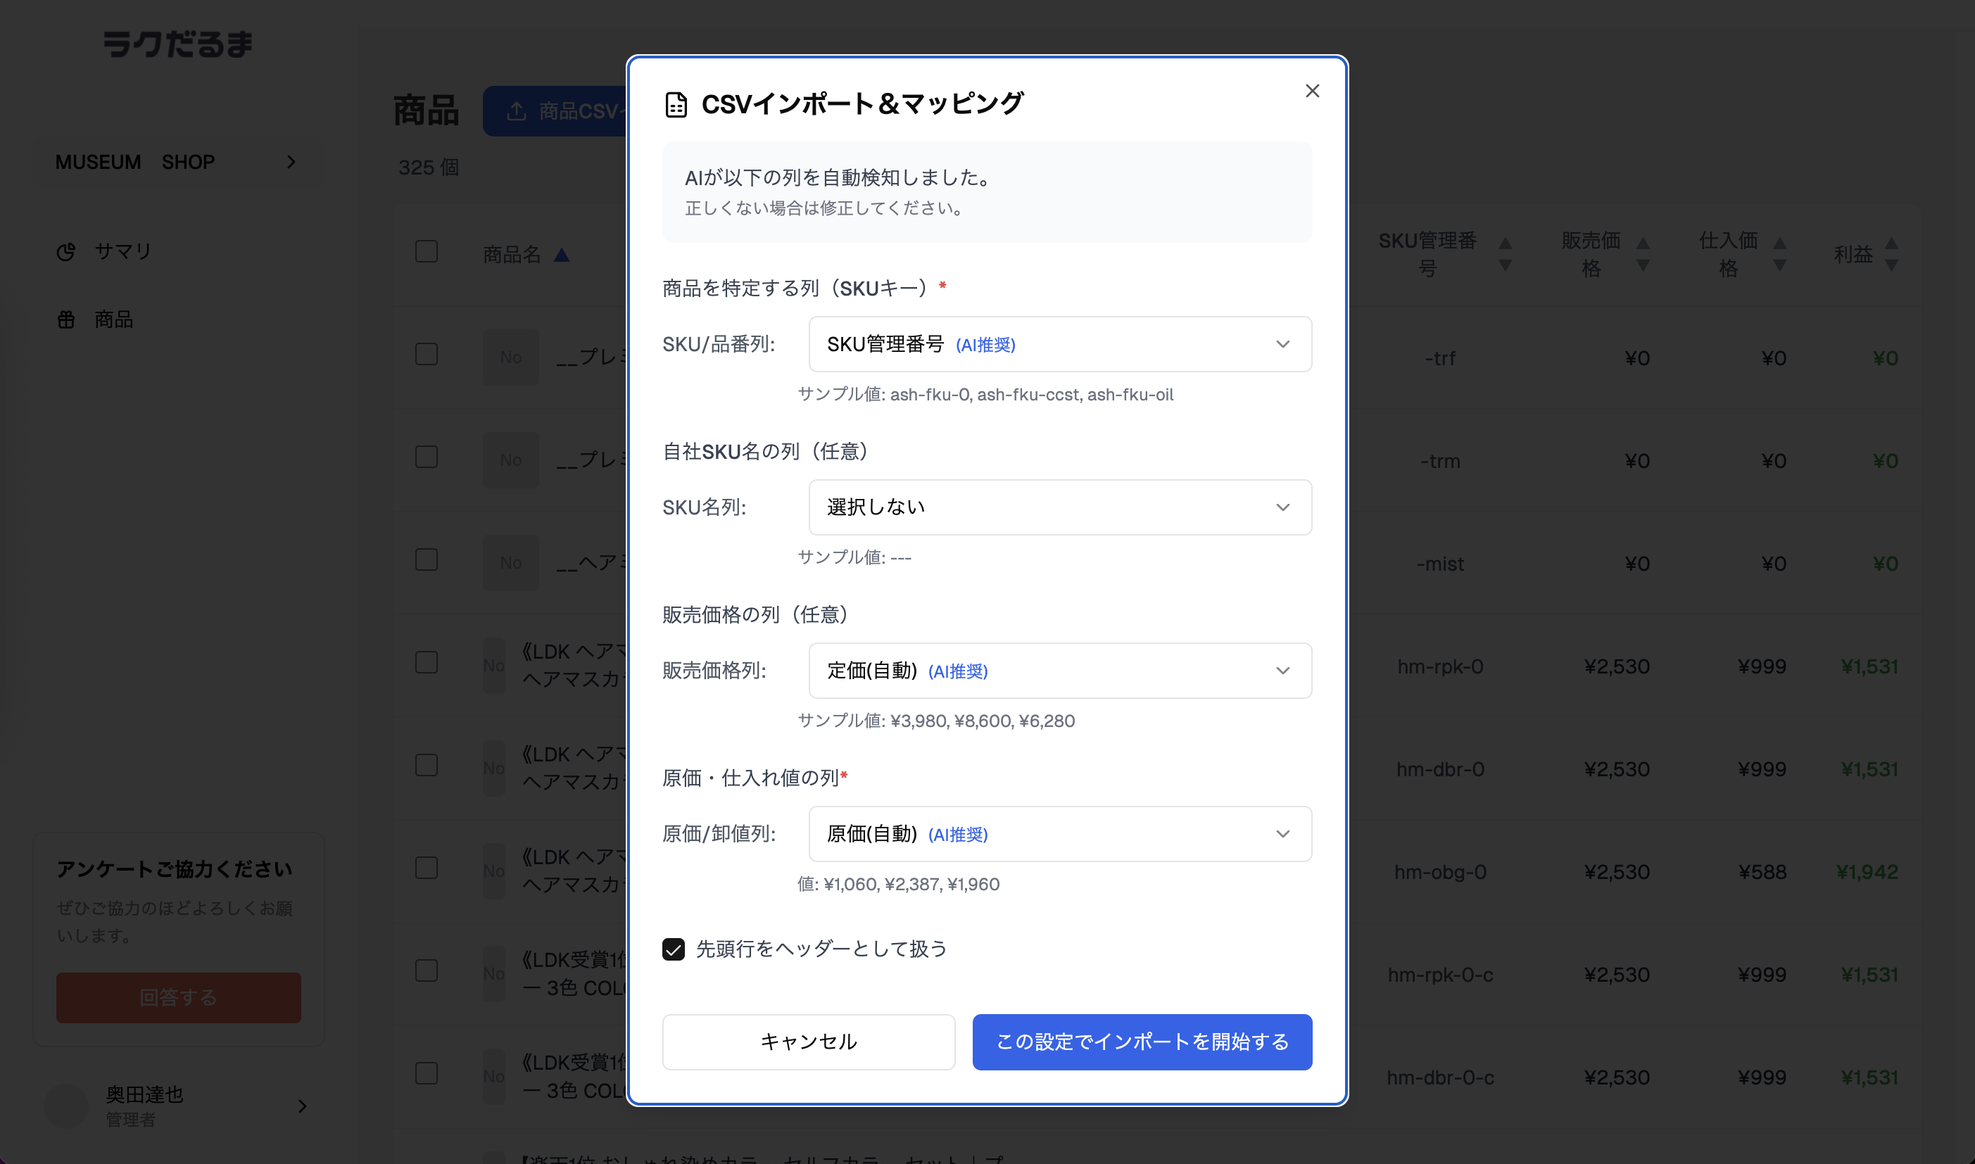Check the first product row checkbox
This screenshot has width=1975, height=1164.
coord(427,355)
